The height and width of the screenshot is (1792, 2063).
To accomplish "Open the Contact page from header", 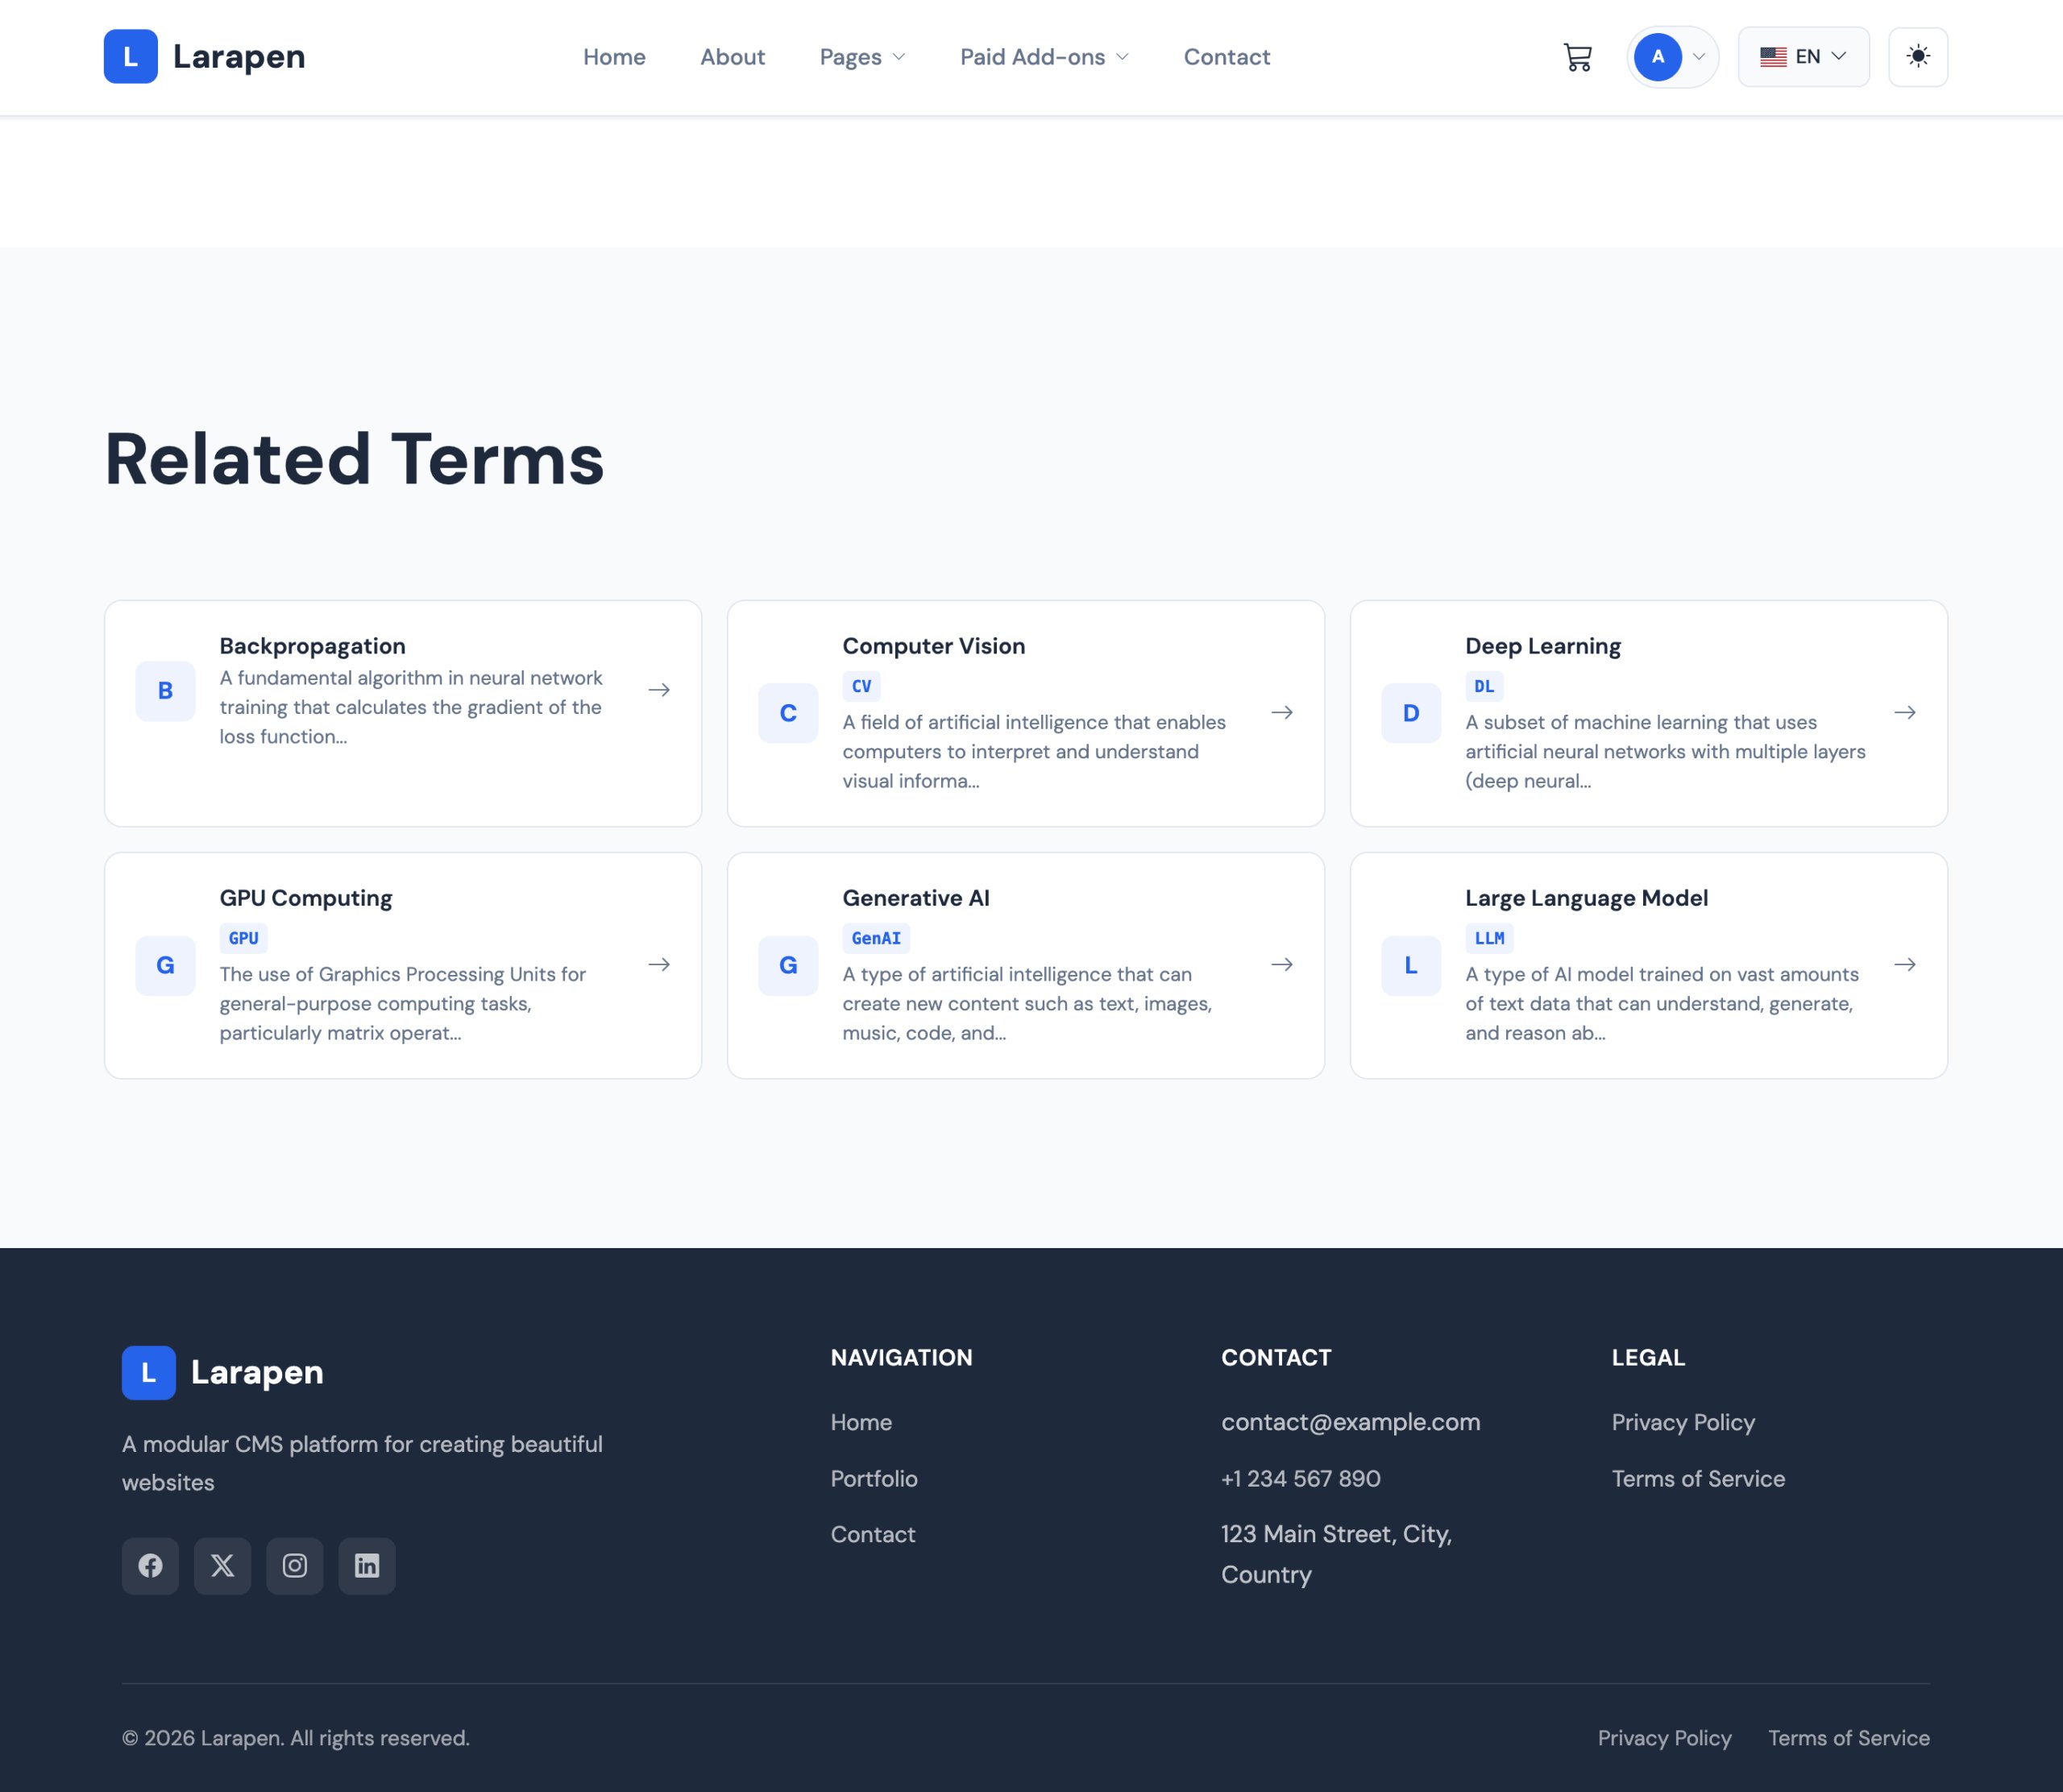I will click(1226, 57).
